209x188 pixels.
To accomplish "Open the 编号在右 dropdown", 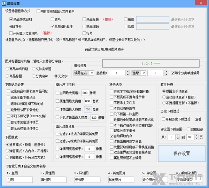I will point(84,73).
